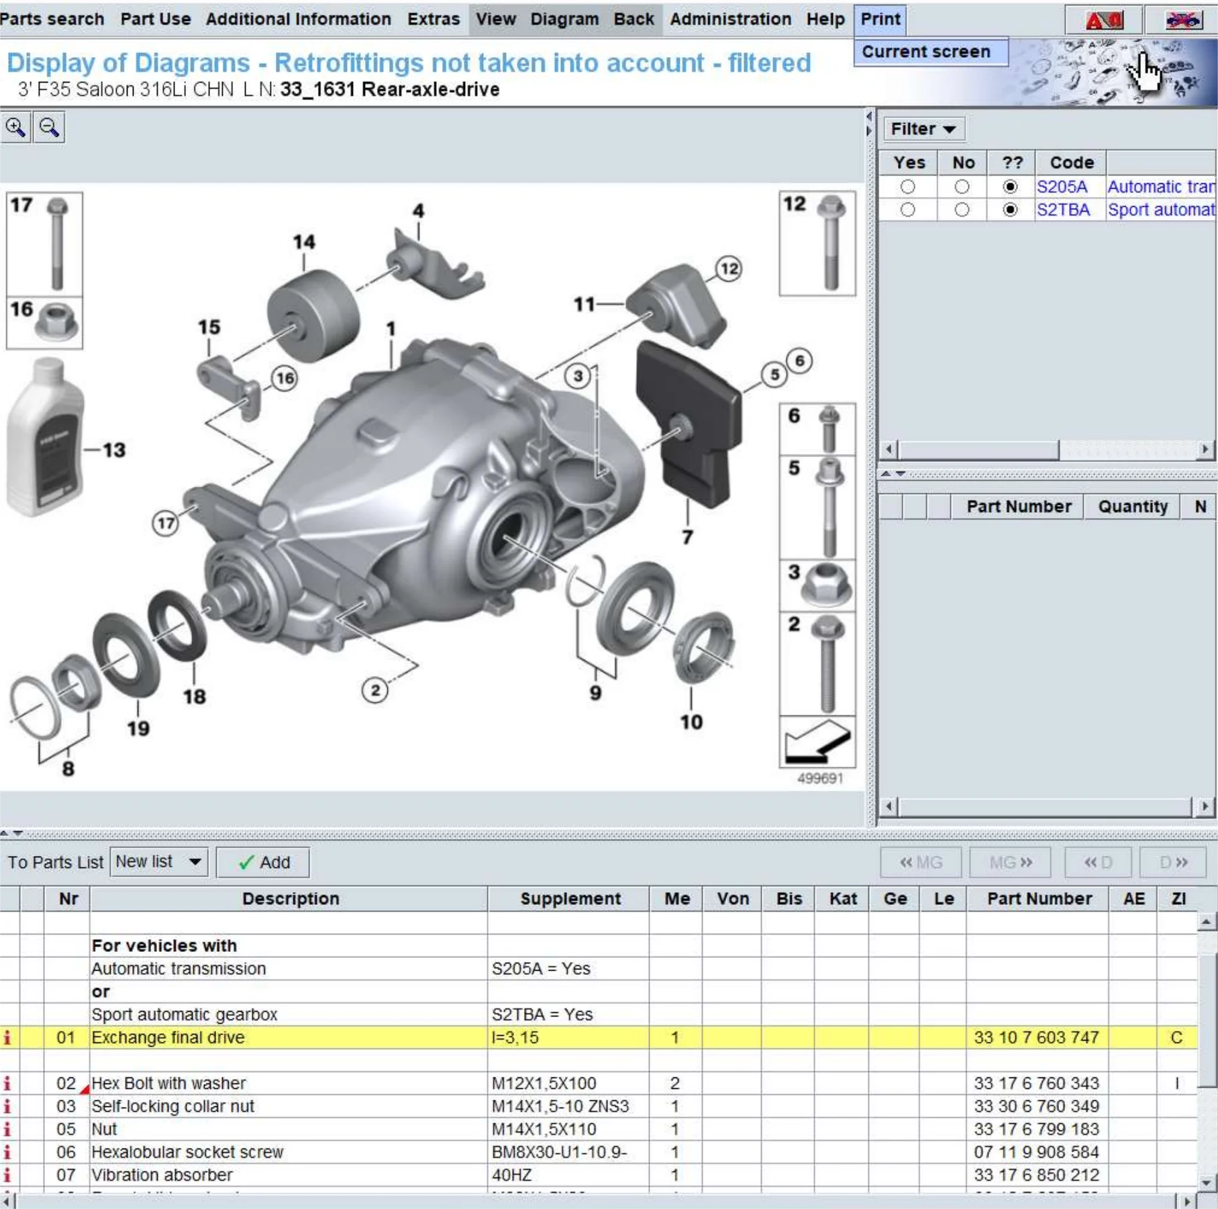The image size is (1218, 1209).
Task: Click info icon for Exchange final drive
Action: click(7, 1037)
